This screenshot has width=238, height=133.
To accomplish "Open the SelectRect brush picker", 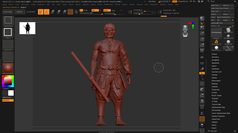I will coord(8,21).
